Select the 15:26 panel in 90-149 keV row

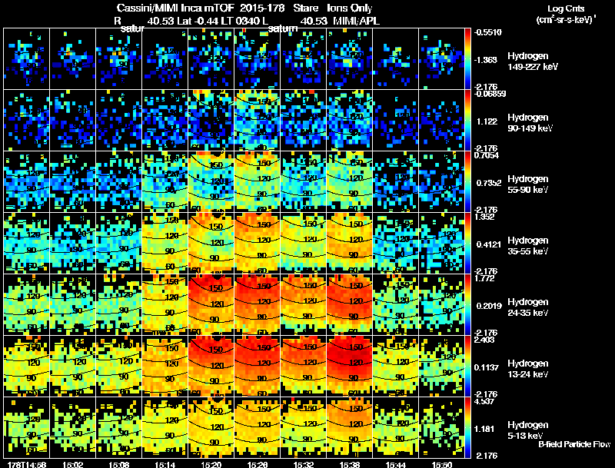(258, 121)
